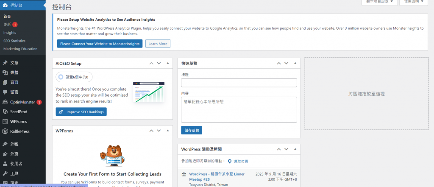The height and width of the screenshot is (187, 434).
Task: Click Please Connect Your Website to MonsterInsights
Action: tap(100, 44)
